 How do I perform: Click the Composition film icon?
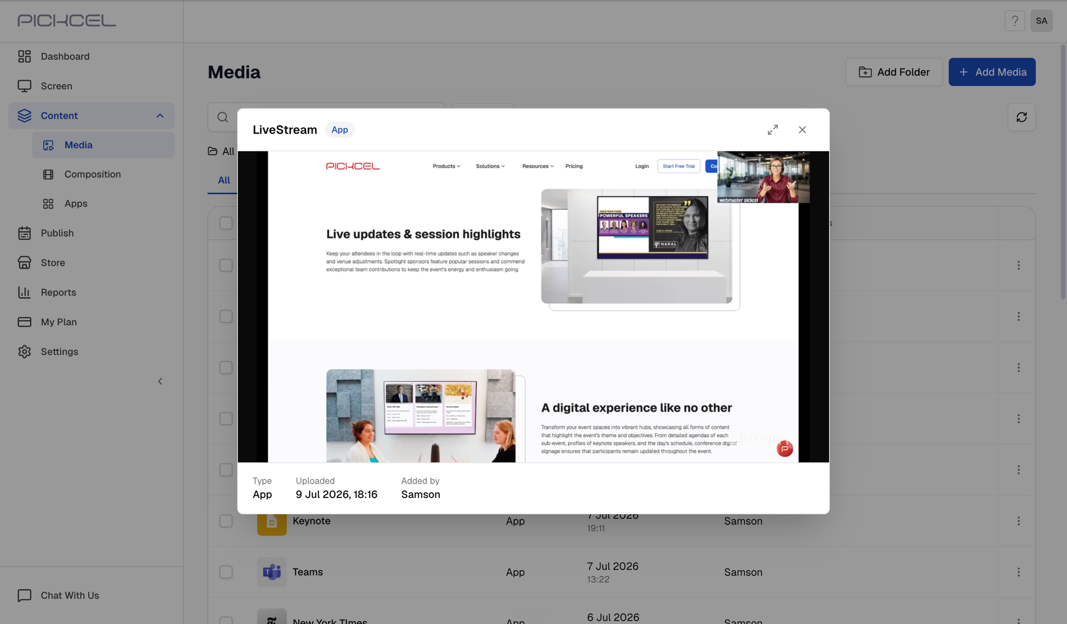(x=49, y=175)
